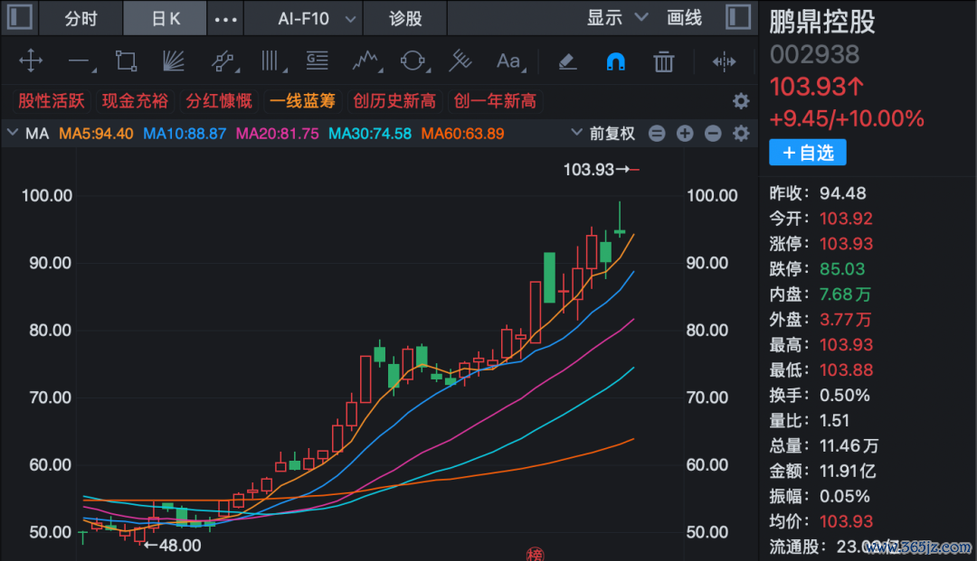Click the 现金充裕 tag
977x561 pixels.
[x=135, y=101]
